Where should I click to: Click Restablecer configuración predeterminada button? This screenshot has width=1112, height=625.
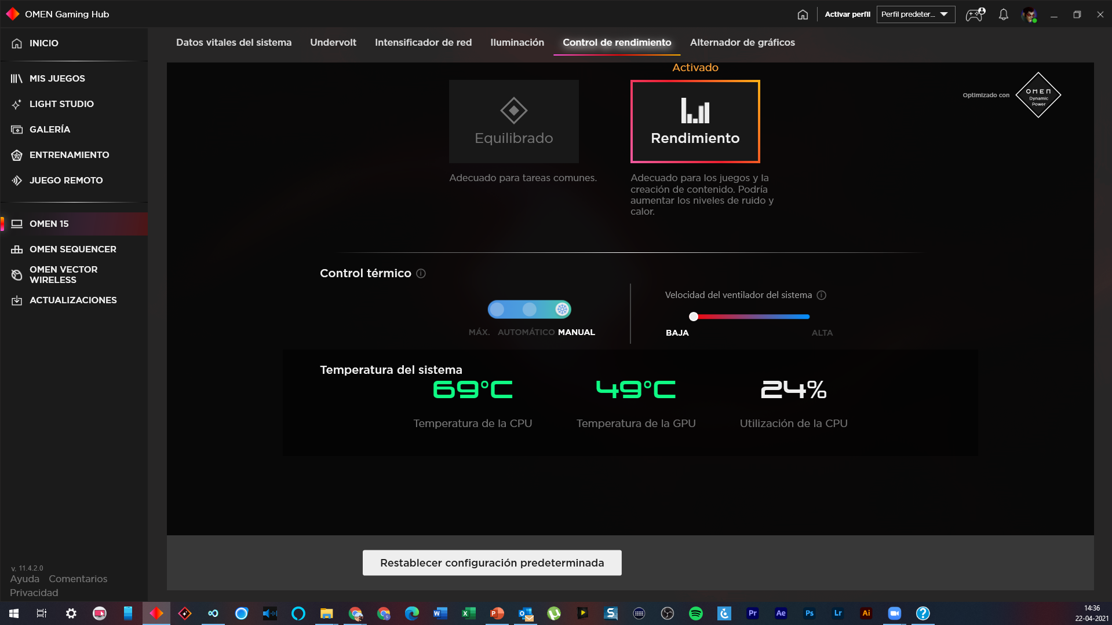point(492,562)
